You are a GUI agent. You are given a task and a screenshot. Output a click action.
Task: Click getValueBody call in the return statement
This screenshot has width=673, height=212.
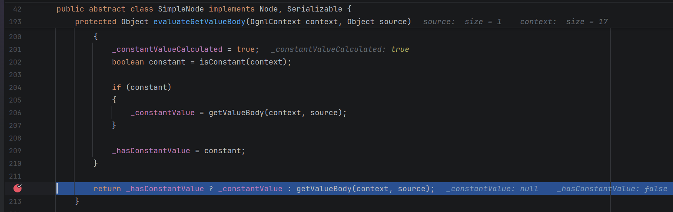[x=324, y=189]
